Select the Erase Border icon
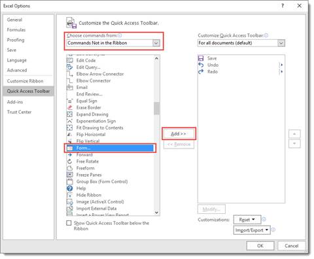Image resolution: width=314 pixels, height=259 pixels. pos(70,107)
